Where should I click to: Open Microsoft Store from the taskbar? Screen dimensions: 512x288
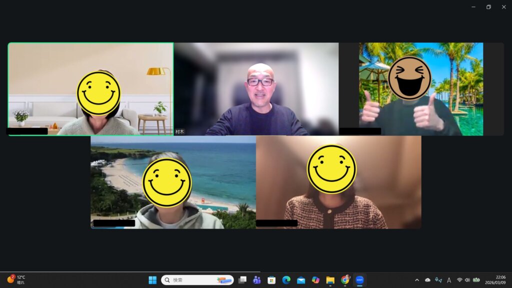(271, 280)
